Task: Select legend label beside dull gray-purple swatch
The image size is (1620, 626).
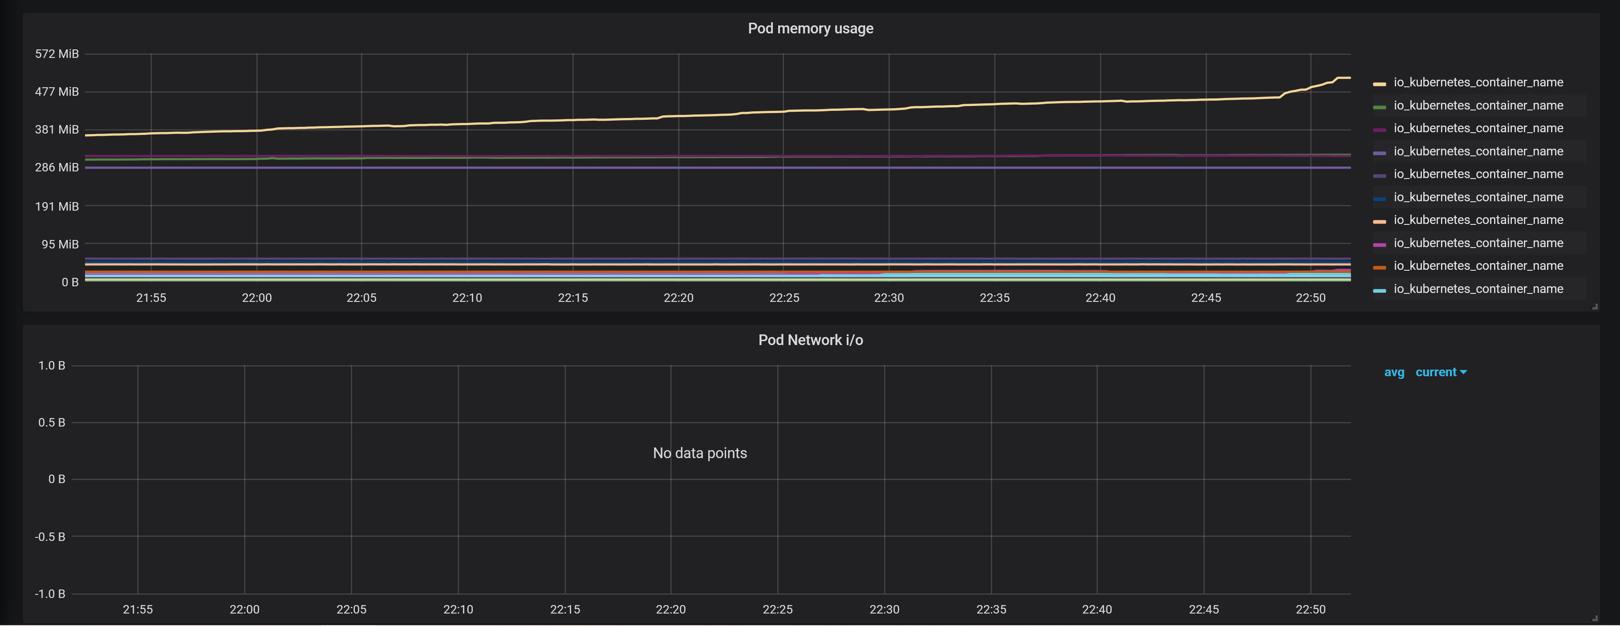Action: click(x=1478, y=174)
